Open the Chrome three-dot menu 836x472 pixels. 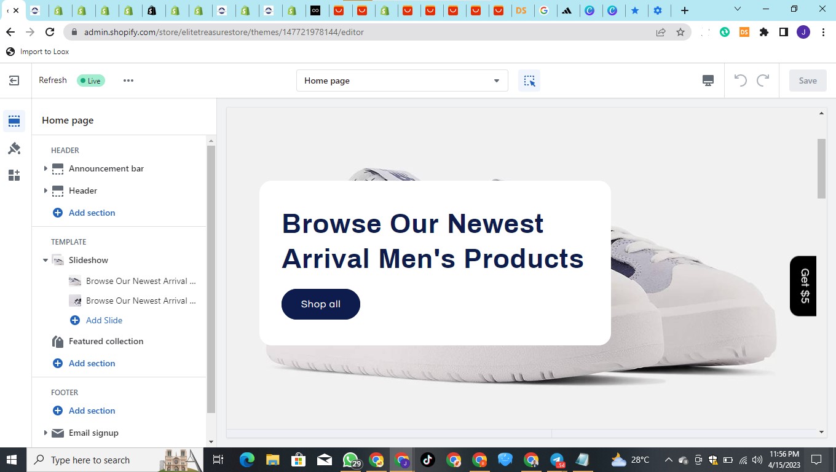823,32
